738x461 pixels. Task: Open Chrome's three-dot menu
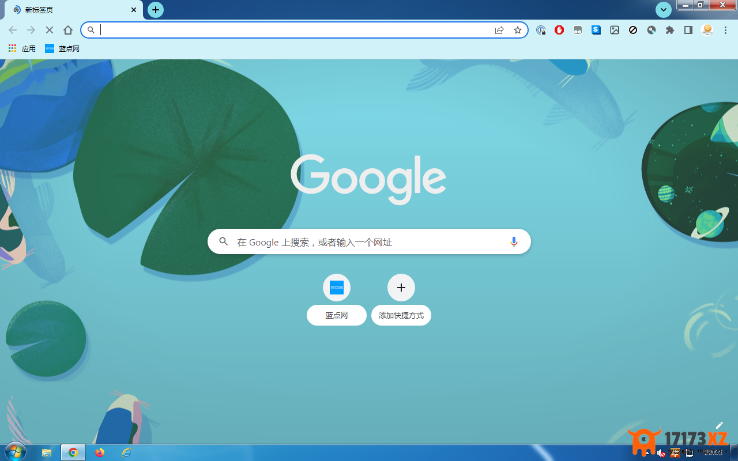(725, 30)
